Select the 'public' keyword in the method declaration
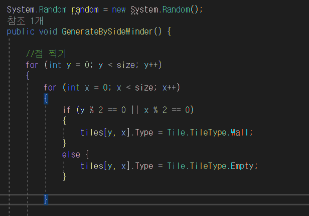Screen dimensions: 309x216 (21, 31)
